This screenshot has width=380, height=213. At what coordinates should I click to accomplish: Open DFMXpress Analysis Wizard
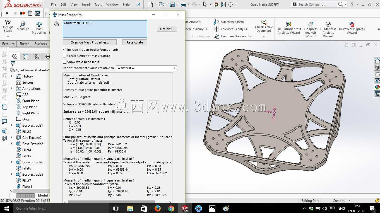[x=328, y=30]
